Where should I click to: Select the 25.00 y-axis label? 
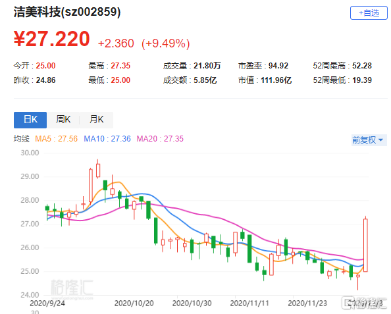(30, 271)
